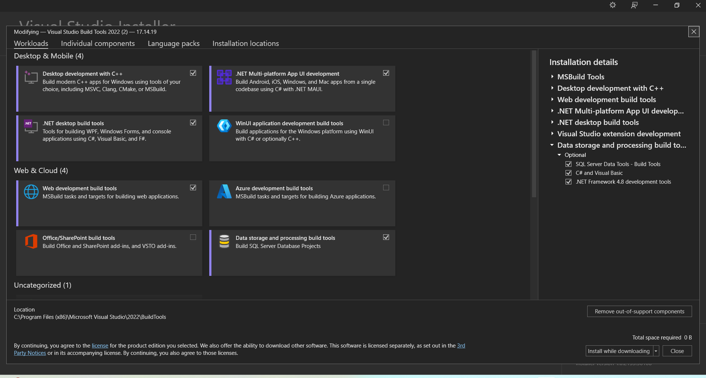Screen dimensions: 706x378
Task: Uncheck C# and Visual Basic option
Action: (x=568, y=173)
